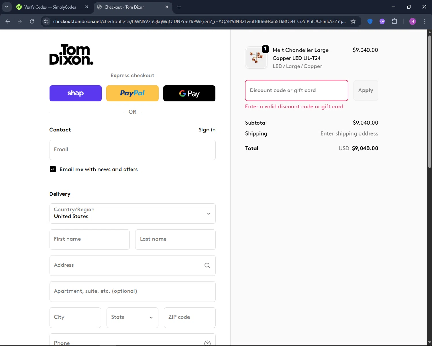This screenshot has width=432, height=346.
Task: Click the ZIP code field
Action: (x=190, y=317)
